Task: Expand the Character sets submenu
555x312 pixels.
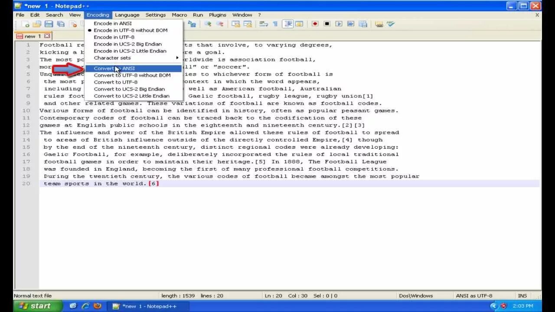Action: click(x=134, y=58)
